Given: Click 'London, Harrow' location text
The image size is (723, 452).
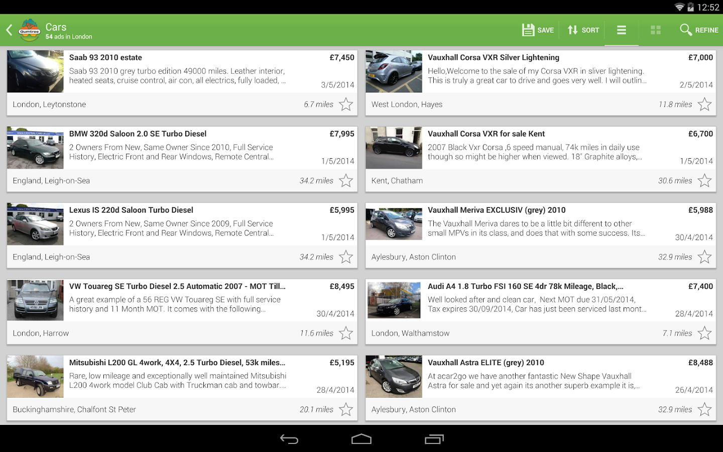Looking at the screenshot, I should tap(41, 333).
